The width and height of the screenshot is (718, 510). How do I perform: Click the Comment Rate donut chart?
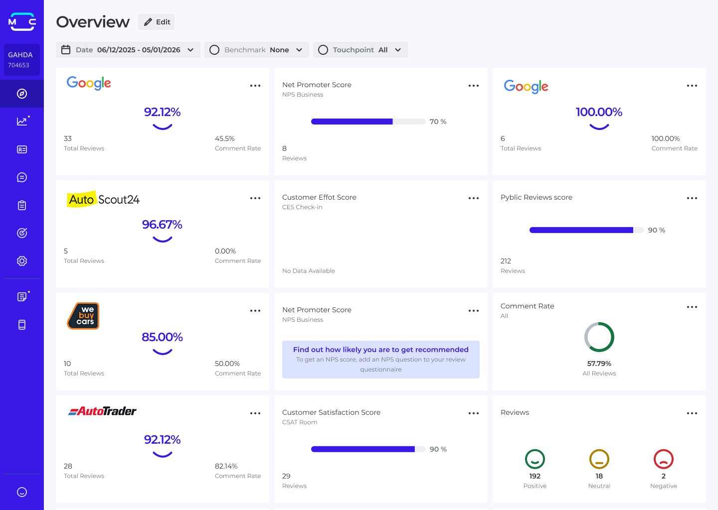click(599, 337)
